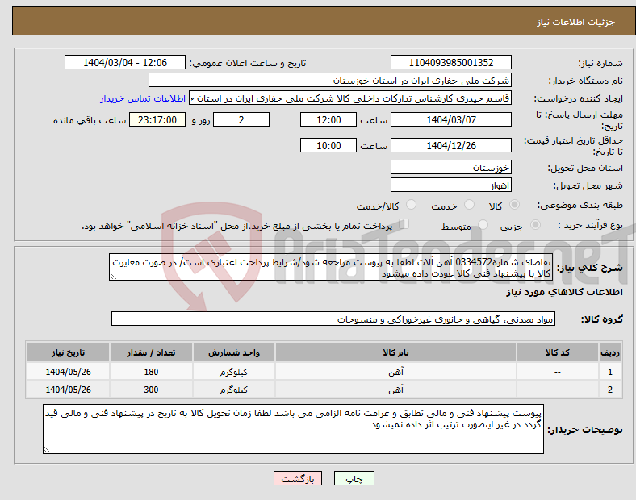Click the واحد شمارش column header
This screenshot has width=636, height=500.
tap(233, 352)
